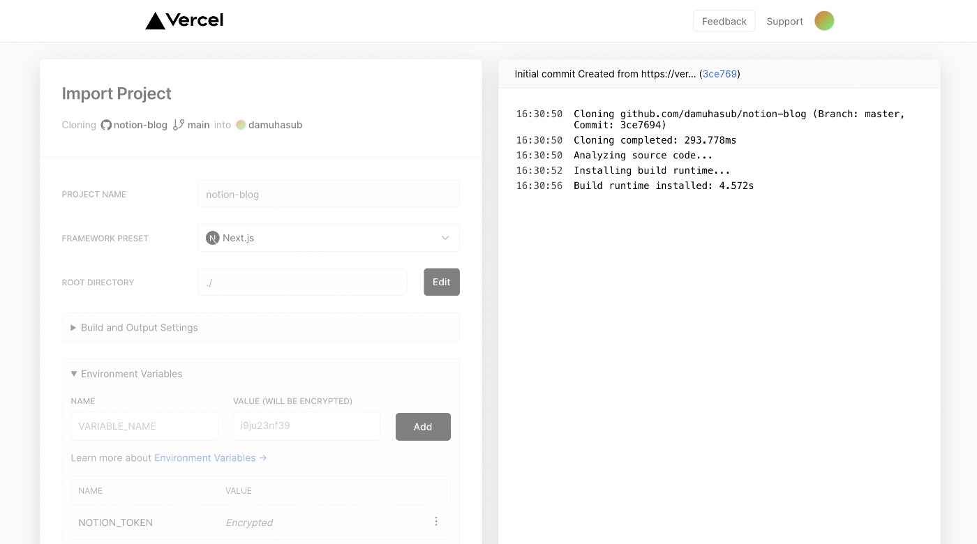This screenshot has height=544, width=977.
Task: Click the GitHub icon beside notion-blog
Action: 106,125
